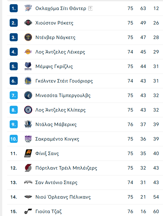Open the Φίνιξ Σανς team link
Image resolution: width=163 pixels, height=216 pixels.
click(x=47, y=153)
